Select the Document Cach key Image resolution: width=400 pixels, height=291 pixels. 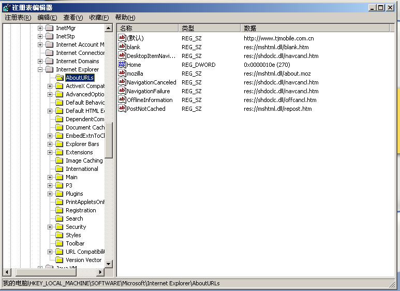pyautogui.click(x=85, y=127)
